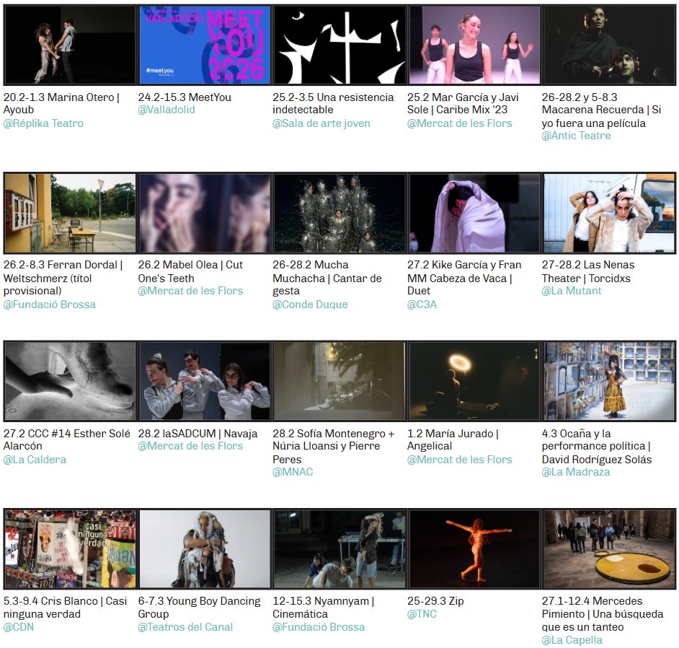Viewport: 679px width, 648px height.
Task: Follow the @La Capella venue link
Action: (572, 640)
